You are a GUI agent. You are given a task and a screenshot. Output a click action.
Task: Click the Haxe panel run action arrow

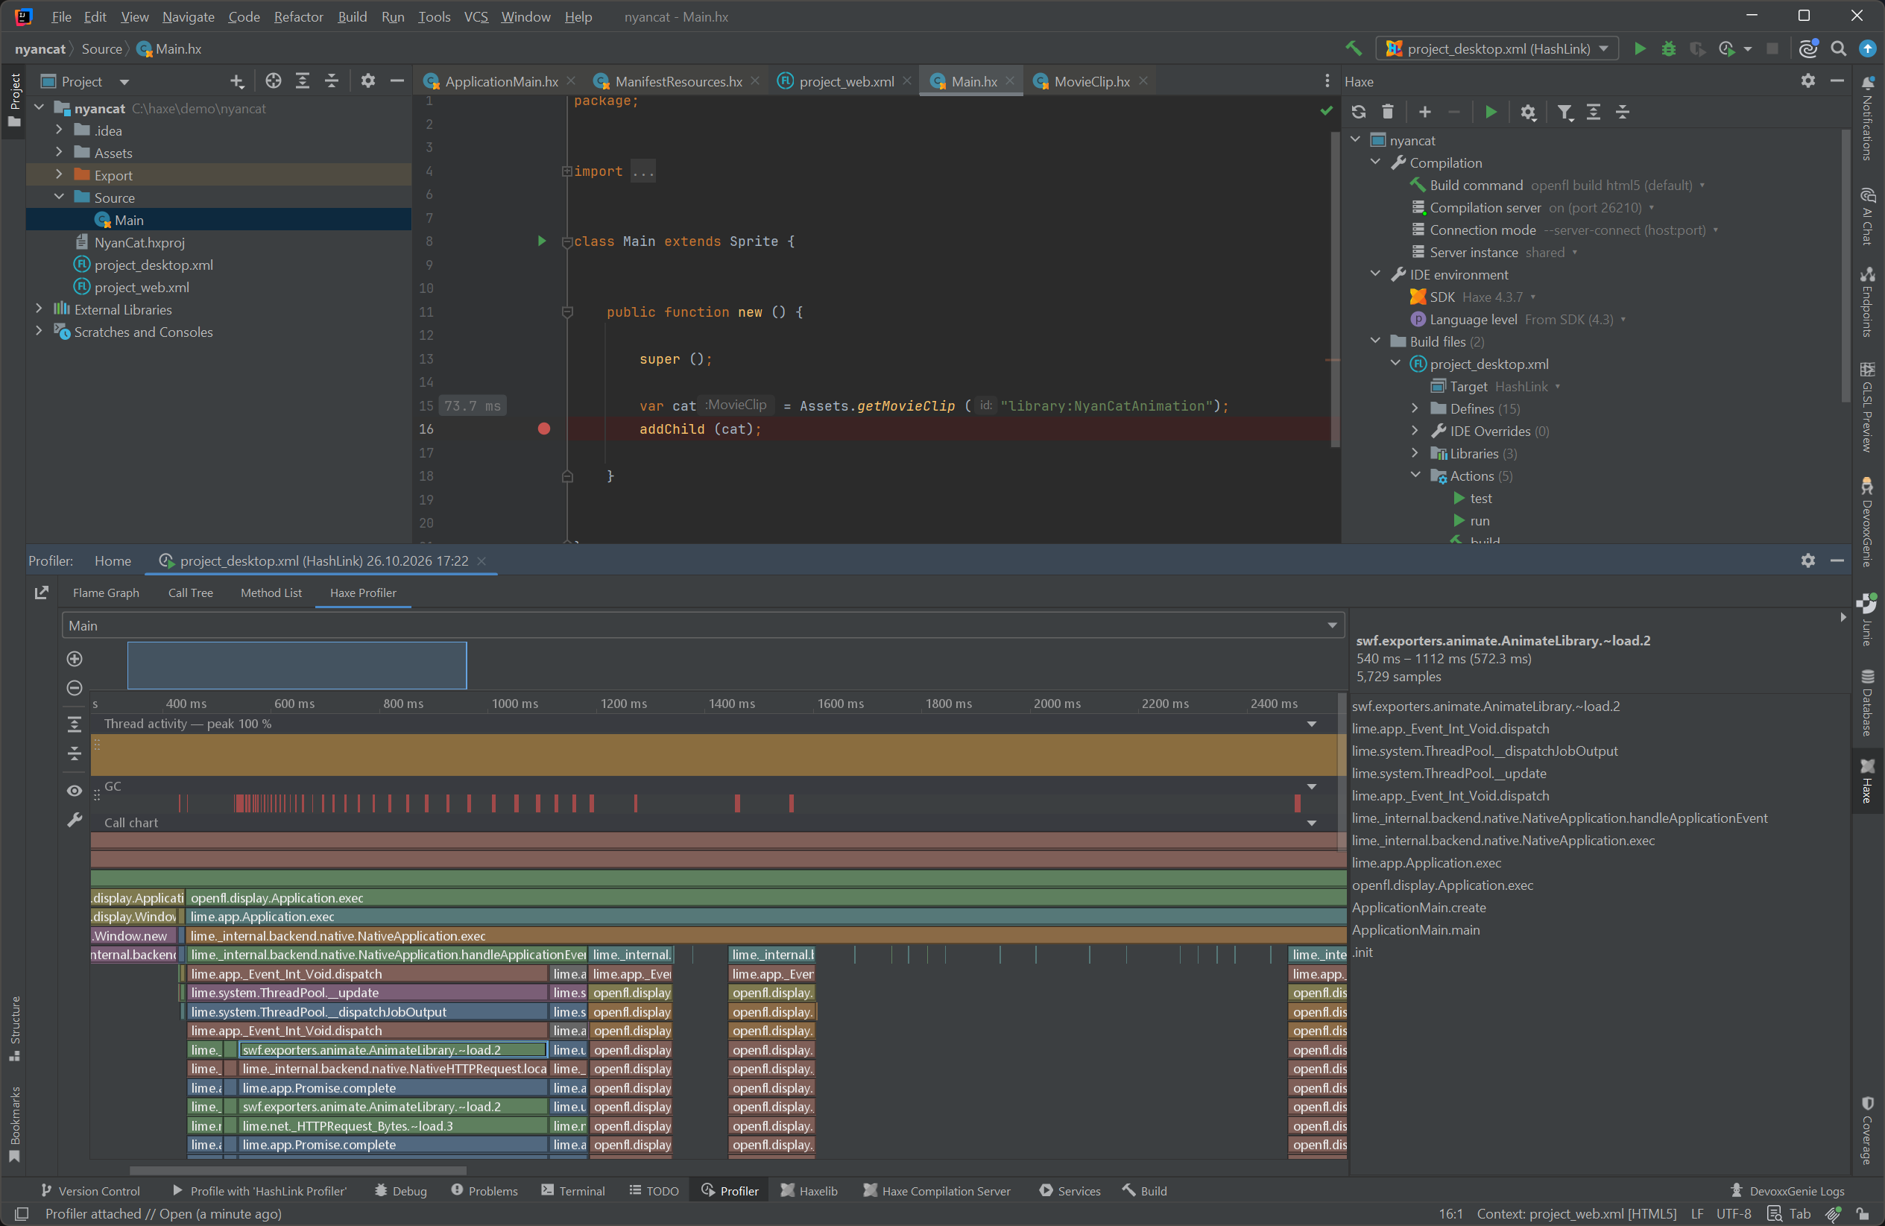pos(1491,112)
